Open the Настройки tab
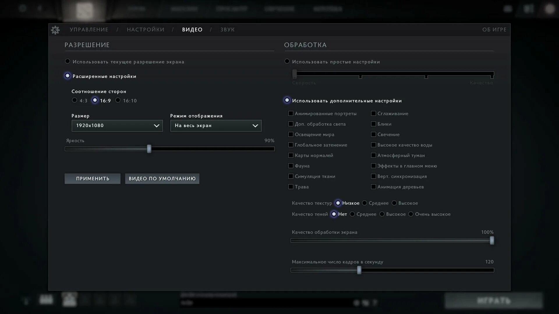559x314 pixels. 146,30
